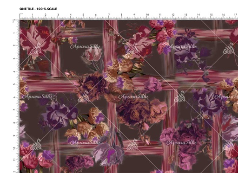Click the 17 mark on horizontal ruler
Screen dimensions: 238x173
236,15
